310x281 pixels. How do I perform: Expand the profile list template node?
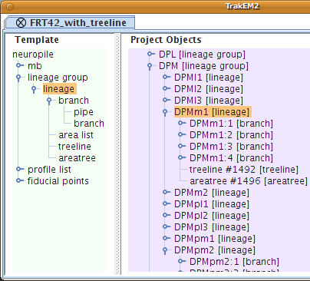pos(19,169)
